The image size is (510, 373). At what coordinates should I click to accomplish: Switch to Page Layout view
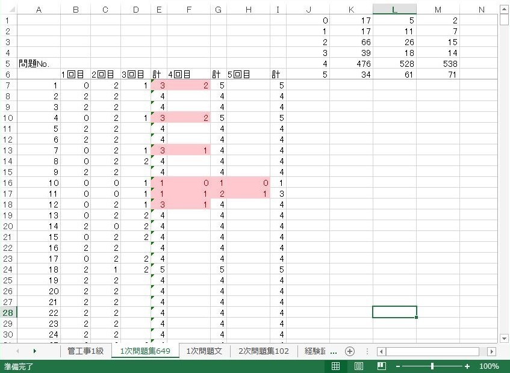(358, 366)
